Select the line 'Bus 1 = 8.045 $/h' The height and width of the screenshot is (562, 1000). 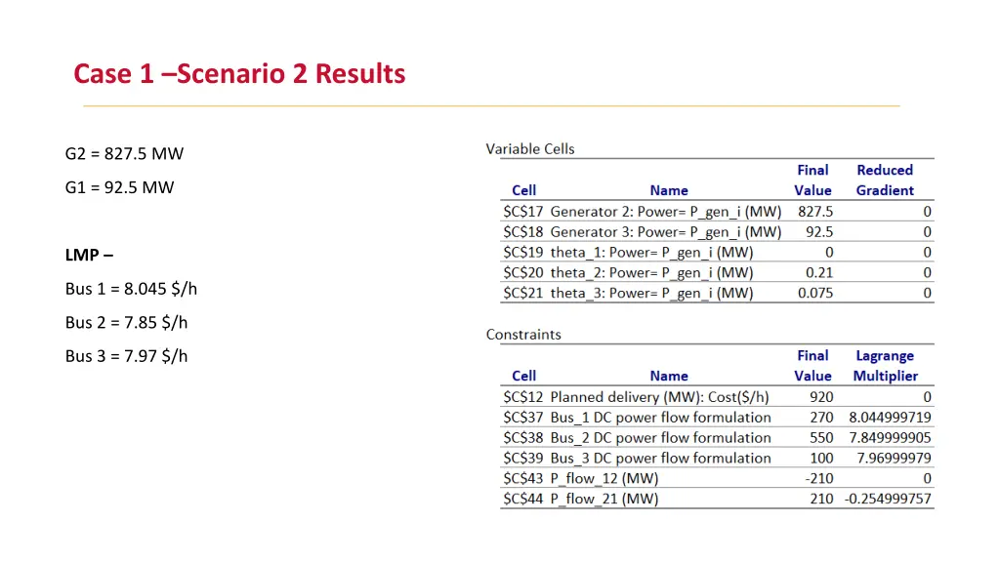pos(131,289)
